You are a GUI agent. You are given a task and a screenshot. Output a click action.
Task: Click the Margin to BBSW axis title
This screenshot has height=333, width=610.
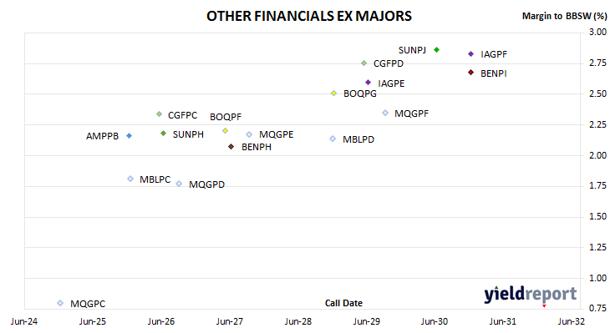tap(564, 16)
